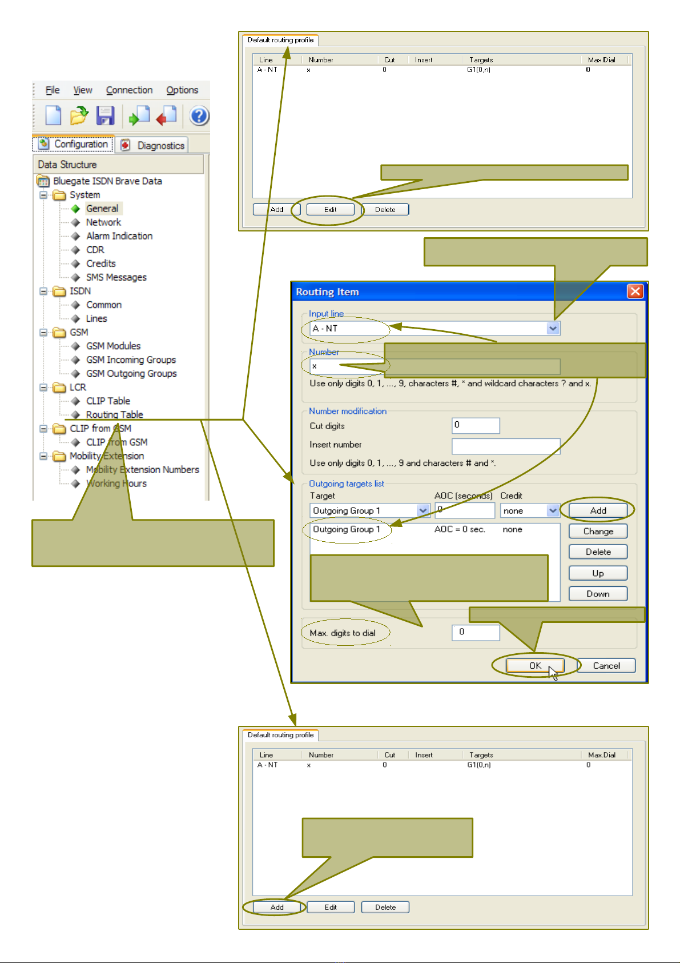Click the Up button
This screenshot has width=680, height=963.
point(598,573)
